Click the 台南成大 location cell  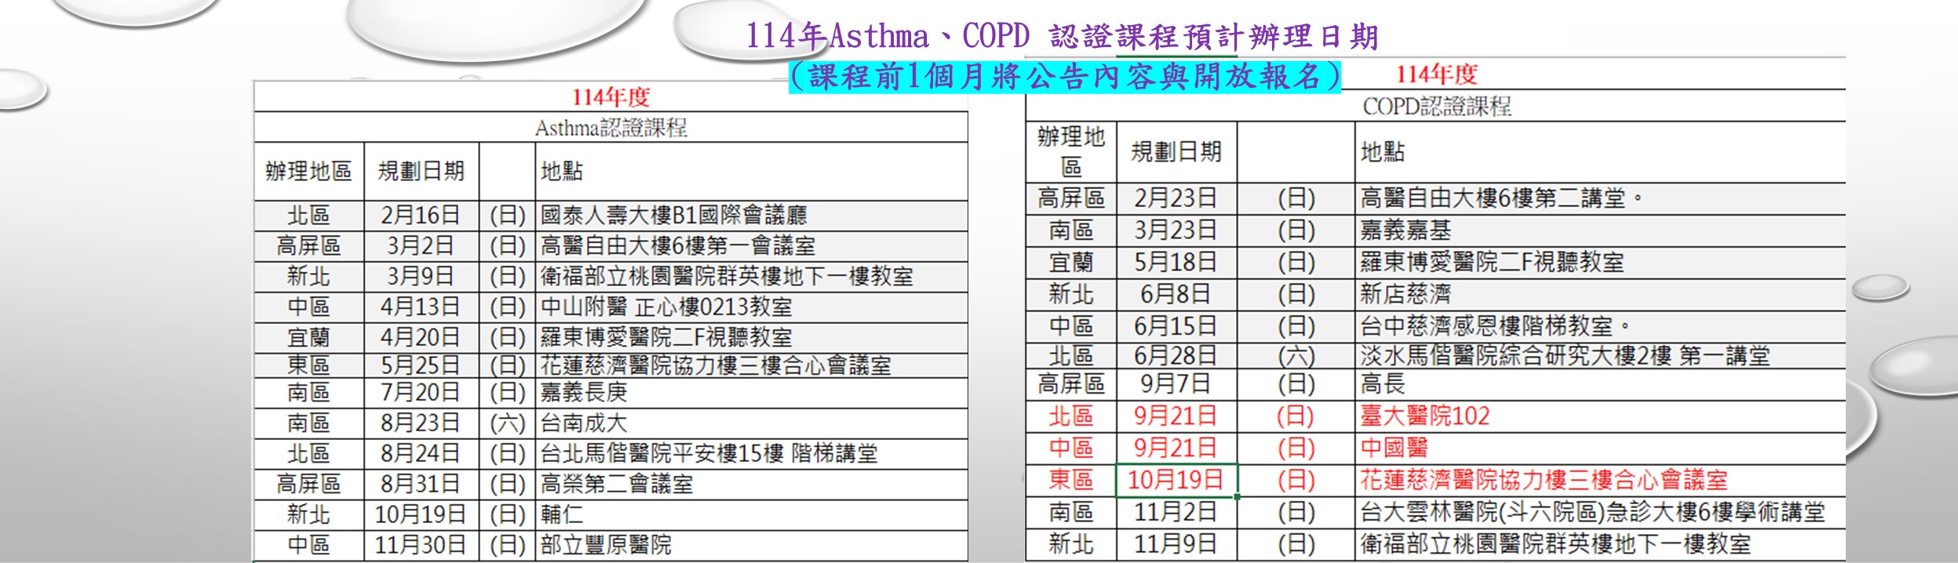pos(584,423)
